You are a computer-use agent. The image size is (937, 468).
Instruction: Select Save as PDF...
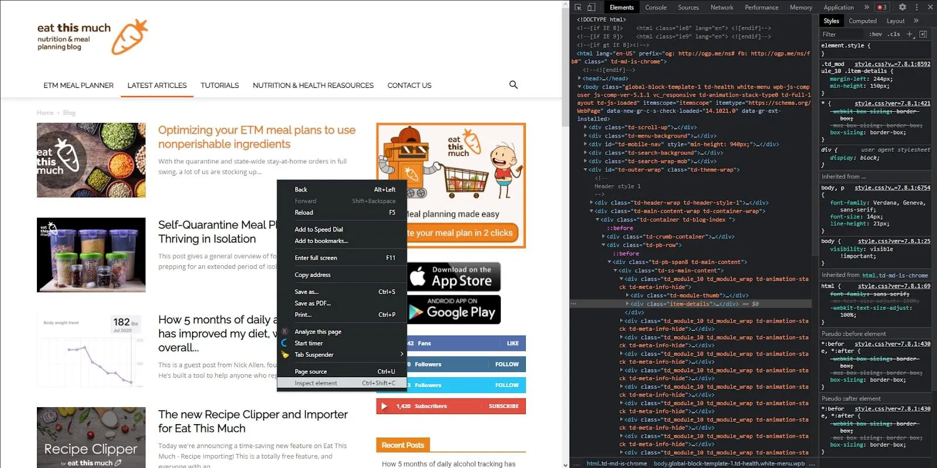click(342, 303)
